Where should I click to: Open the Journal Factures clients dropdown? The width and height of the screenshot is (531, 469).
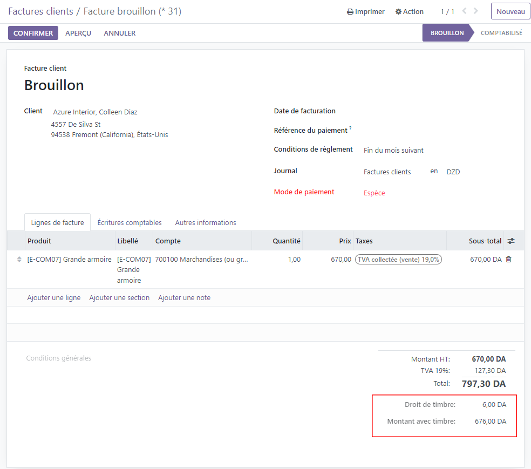[x=393, y=172]
